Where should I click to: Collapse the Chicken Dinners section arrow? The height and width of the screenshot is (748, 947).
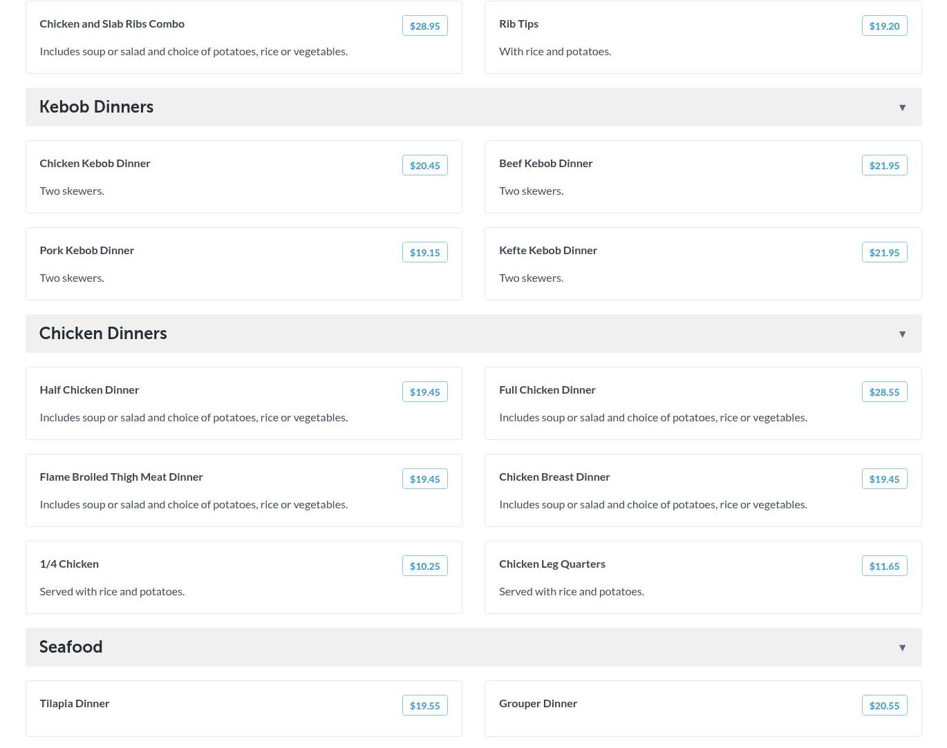point(902,334)
